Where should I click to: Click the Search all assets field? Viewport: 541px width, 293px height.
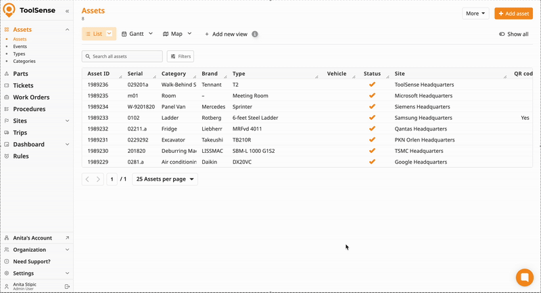point(122,56)
